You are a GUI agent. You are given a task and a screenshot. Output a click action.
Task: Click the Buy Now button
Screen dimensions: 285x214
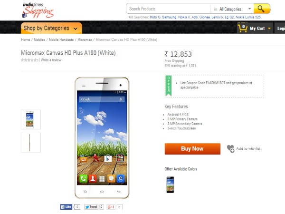coord(192,149)
